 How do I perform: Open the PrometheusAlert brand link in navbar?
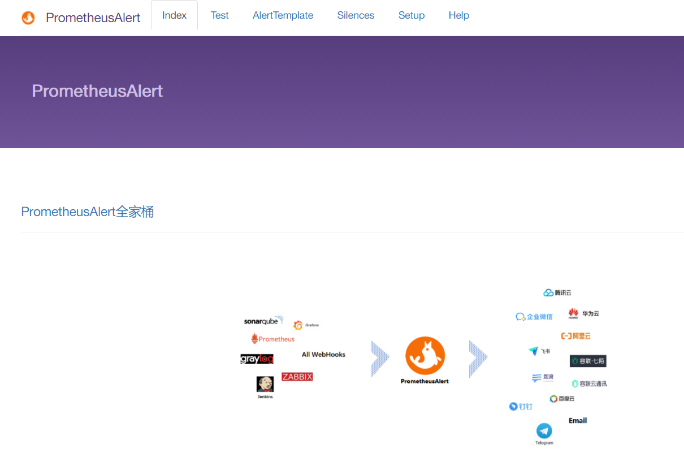(93, 18)
